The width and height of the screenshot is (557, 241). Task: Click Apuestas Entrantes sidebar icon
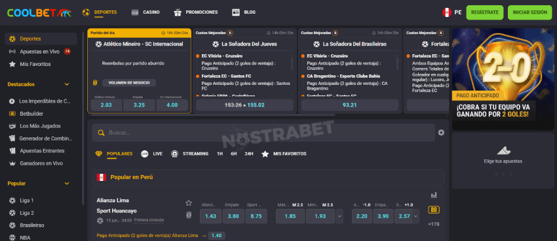click(x=12, y=151)
